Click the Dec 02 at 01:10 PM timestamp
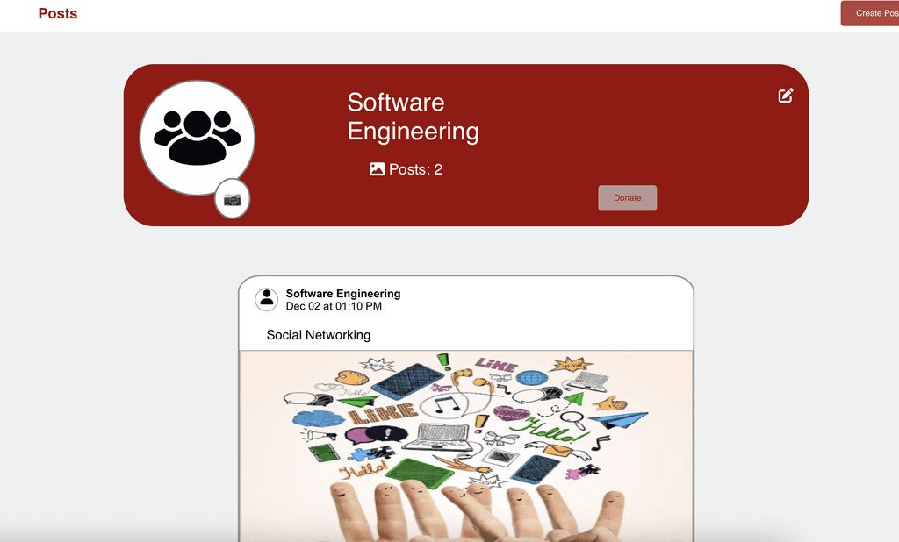899x542 pixels. point(334,307)
